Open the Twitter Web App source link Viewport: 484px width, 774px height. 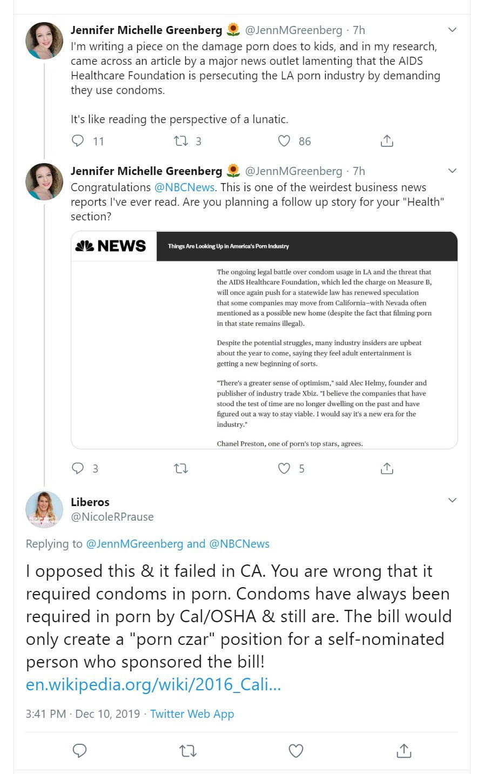pos(192,714)
